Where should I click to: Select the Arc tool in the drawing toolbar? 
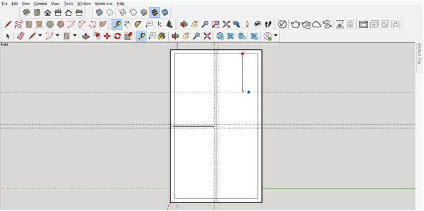click(71, 24)
